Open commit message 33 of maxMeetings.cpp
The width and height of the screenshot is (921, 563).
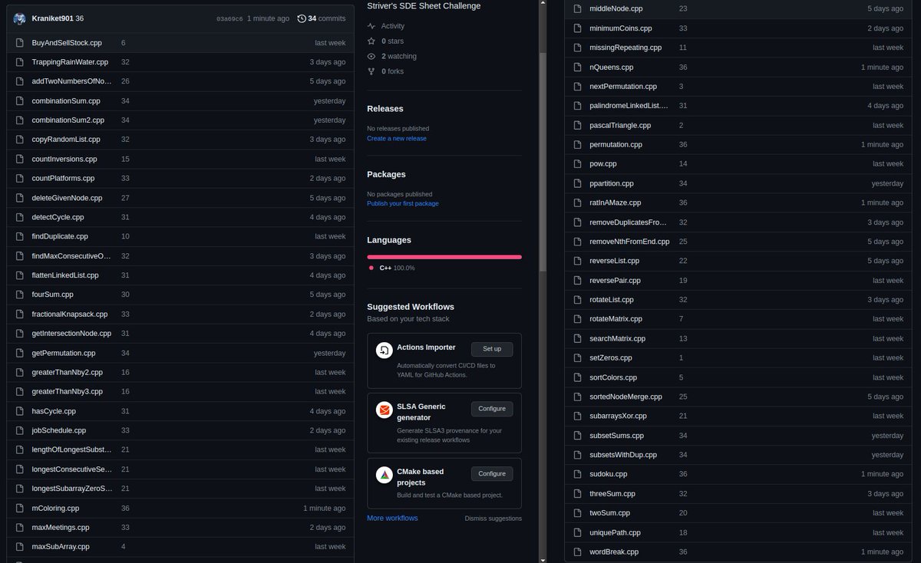point(125,528)
